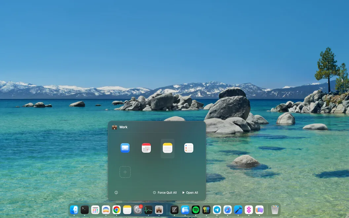Open Notes from the Dock
349x218 pixels.
pos(127,210)
